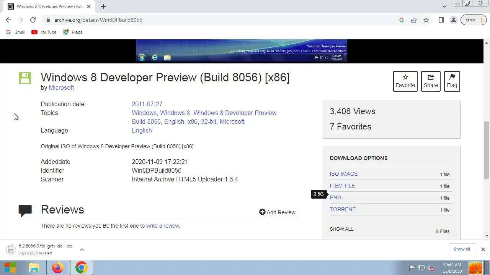Download the TORRENT file
Viewport: 490px width, 275px height.
click(x=343, y=209)
